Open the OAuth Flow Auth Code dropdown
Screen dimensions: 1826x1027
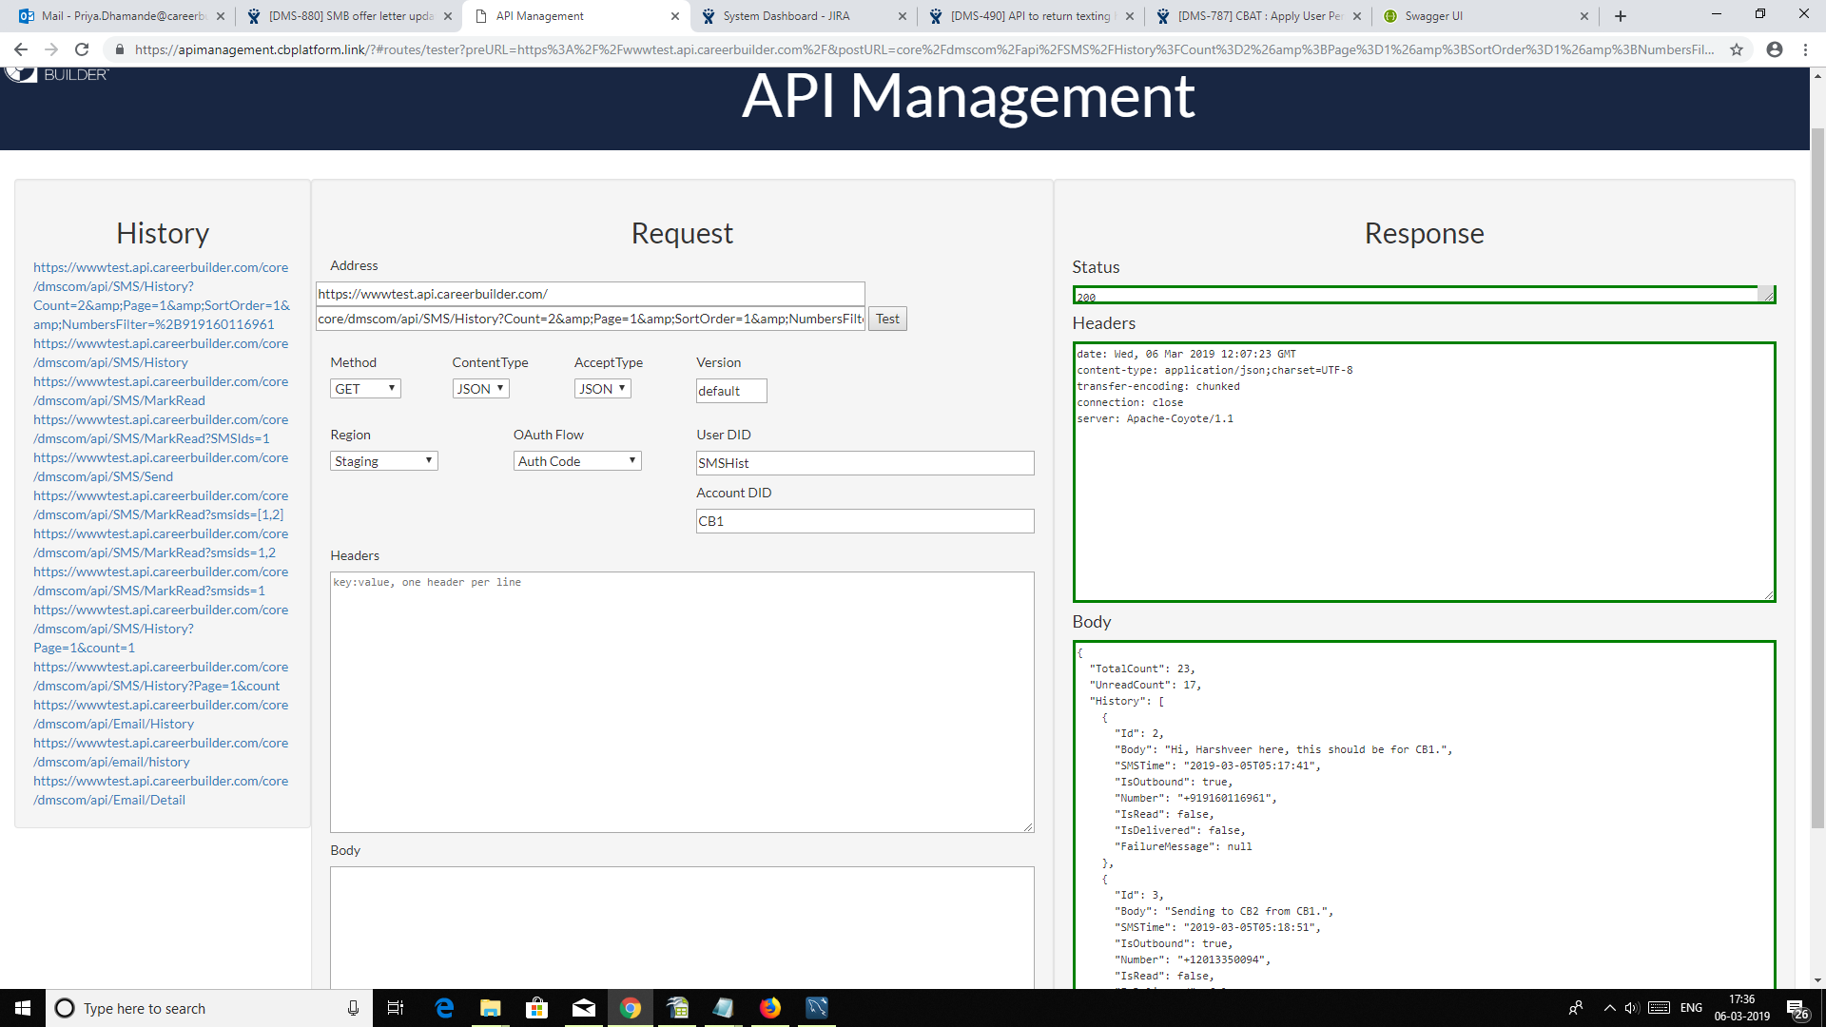[577, 461]
